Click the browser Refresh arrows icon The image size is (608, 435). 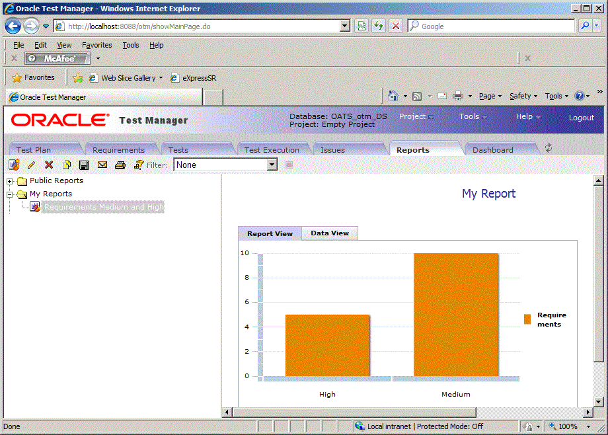pos(379,26)
